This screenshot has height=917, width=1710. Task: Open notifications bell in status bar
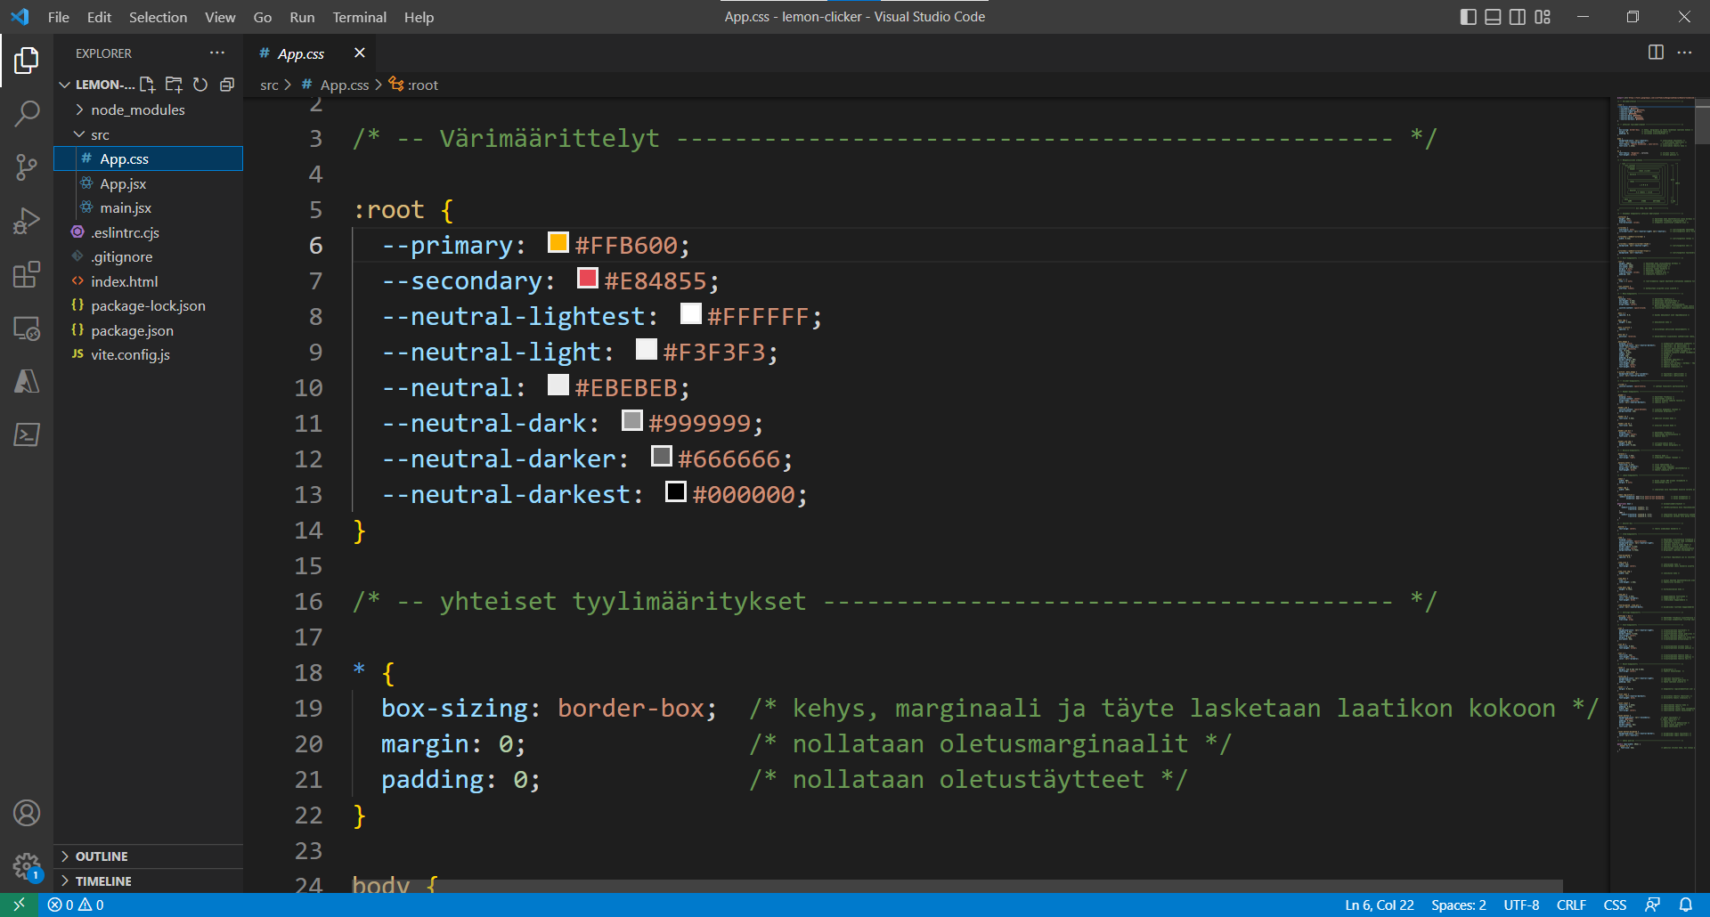(1686, 905)
